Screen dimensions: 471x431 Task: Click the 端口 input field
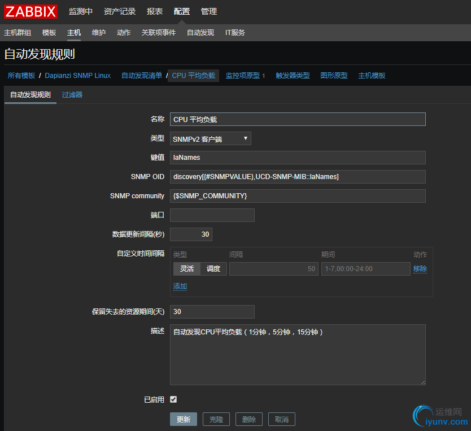pos(212,215)
